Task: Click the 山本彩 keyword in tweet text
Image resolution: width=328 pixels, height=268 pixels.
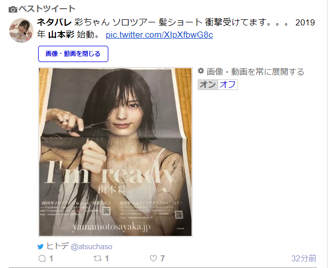Action: tap(61, 35)
